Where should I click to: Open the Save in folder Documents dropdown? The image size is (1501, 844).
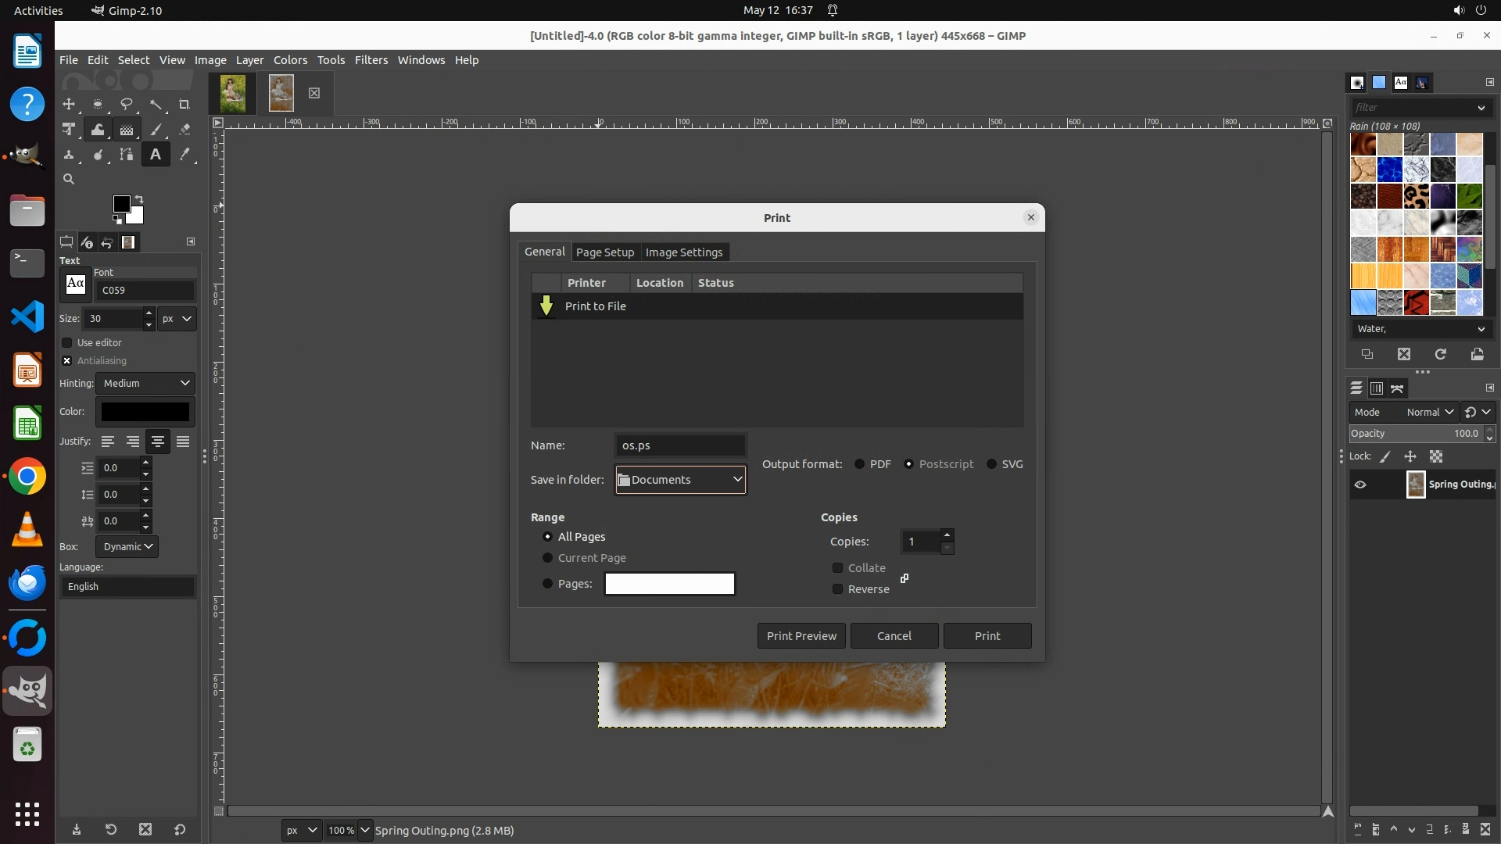coord(680,480)
